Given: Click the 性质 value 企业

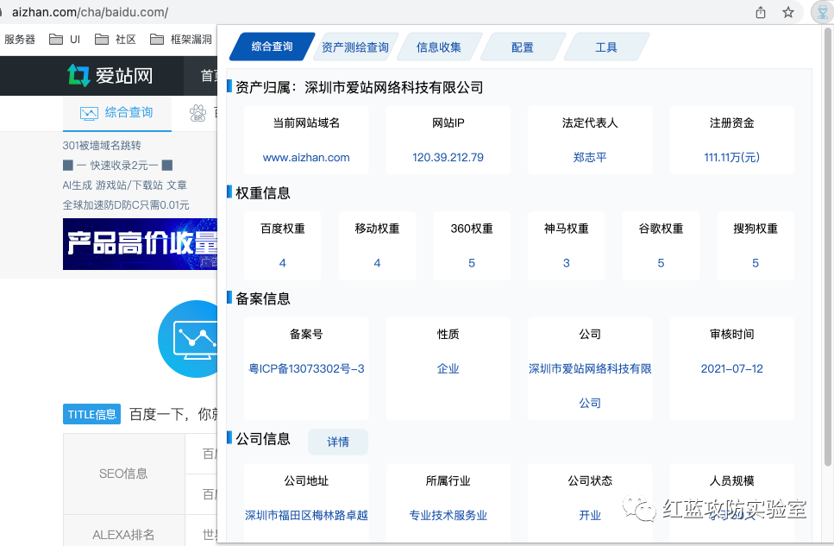Looking at the screenshot, I should [448, 369].
